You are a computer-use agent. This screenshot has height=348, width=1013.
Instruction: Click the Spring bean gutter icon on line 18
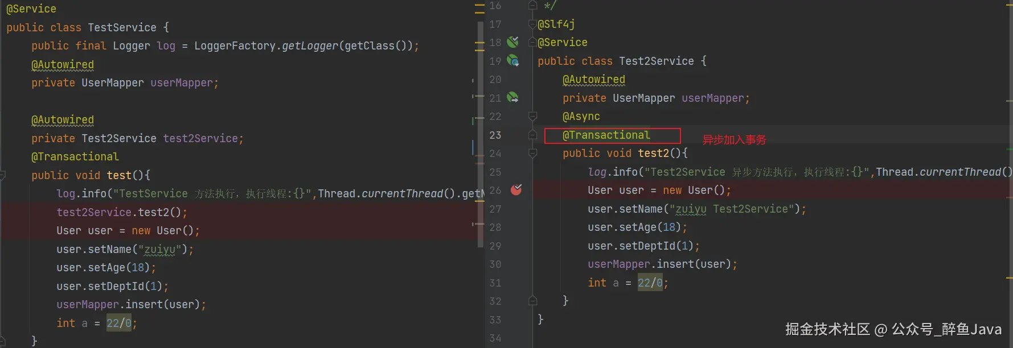point(513,42)
